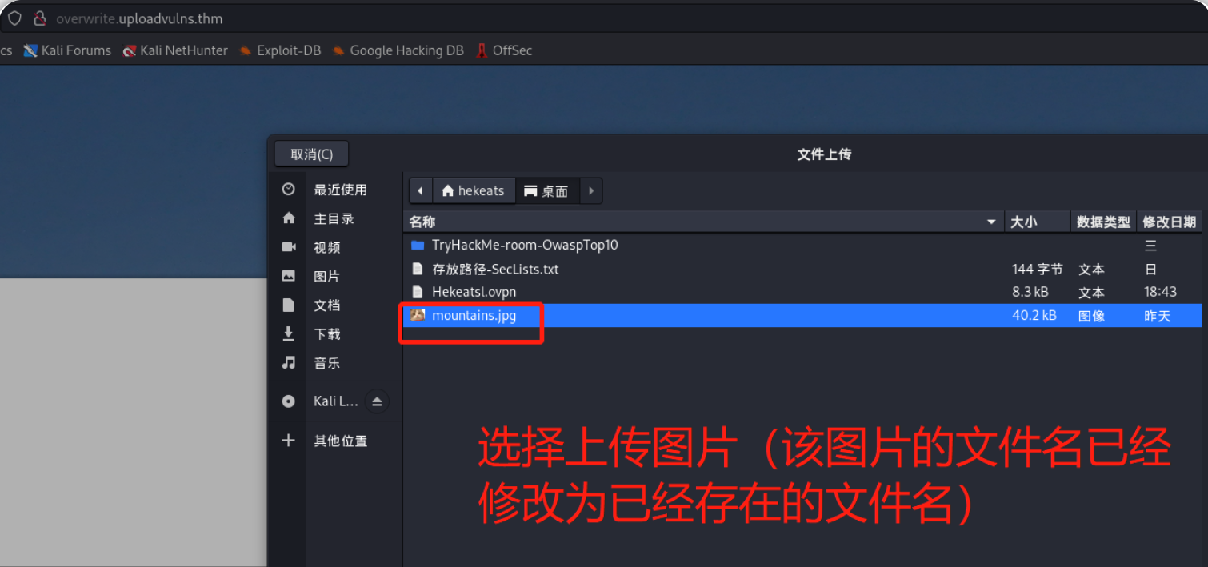Open the Kali Forums bookmark
Screen dimensions: 1208x567
(x=67, y=50)
